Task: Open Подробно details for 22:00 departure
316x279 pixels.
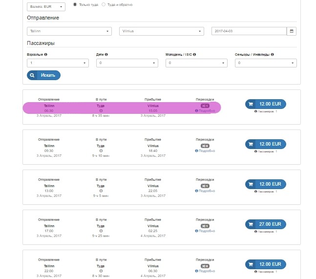Action: (x=206, y=271)
